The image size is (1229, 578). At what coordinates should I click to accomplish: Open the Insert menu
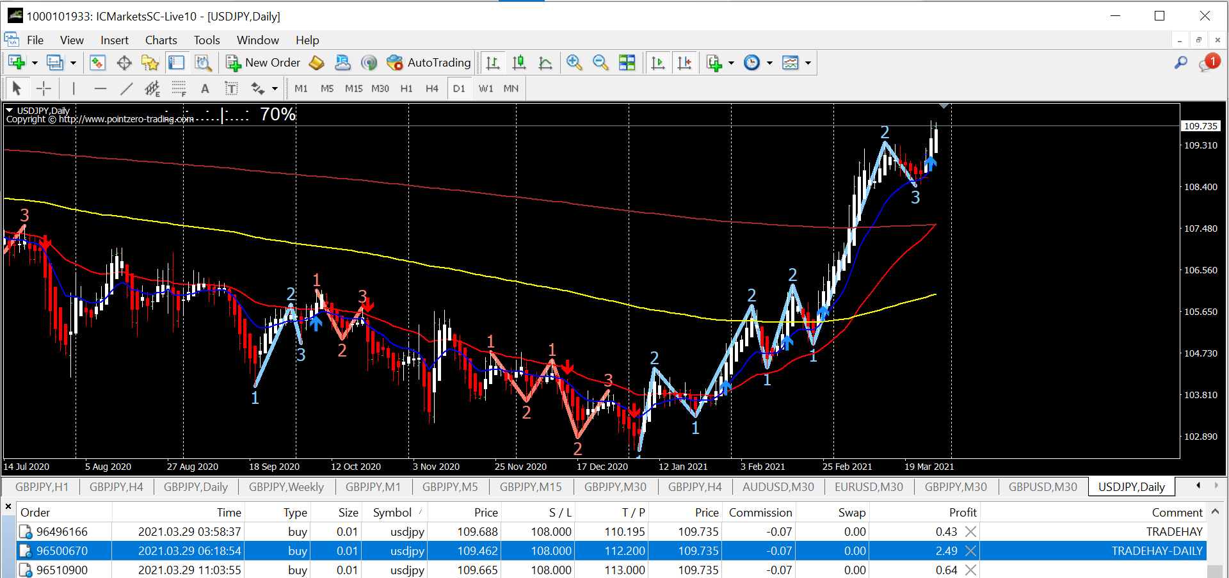(115, 40)
